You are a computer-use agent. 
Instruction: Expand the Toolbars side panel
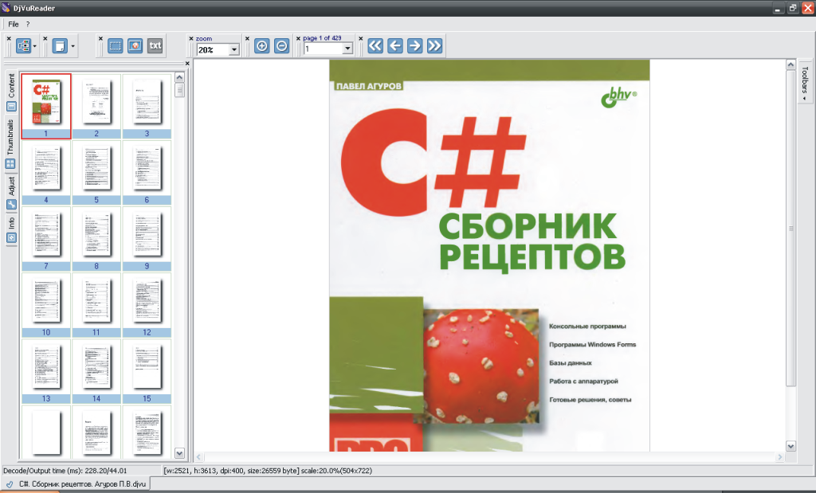coord(805,83)
